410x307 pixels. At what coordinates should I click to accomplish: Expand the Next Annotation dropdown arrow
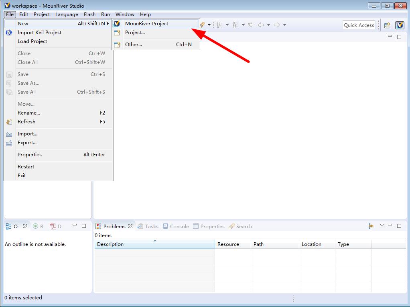click(x=227, y=25)
